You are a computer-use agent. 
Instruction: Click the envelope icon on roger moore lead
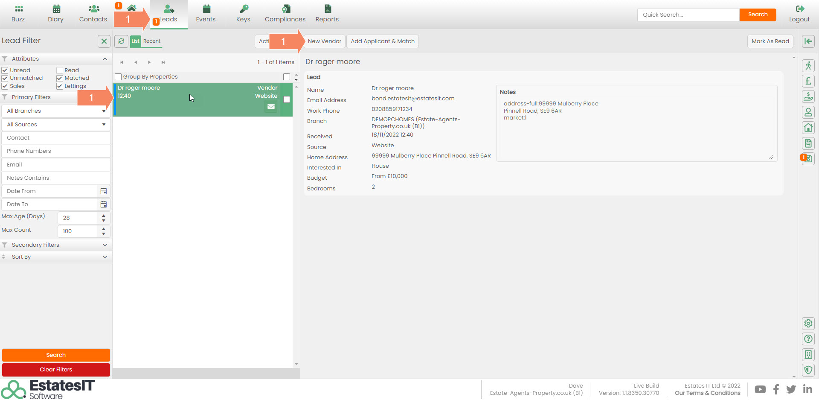click(271, 107)
